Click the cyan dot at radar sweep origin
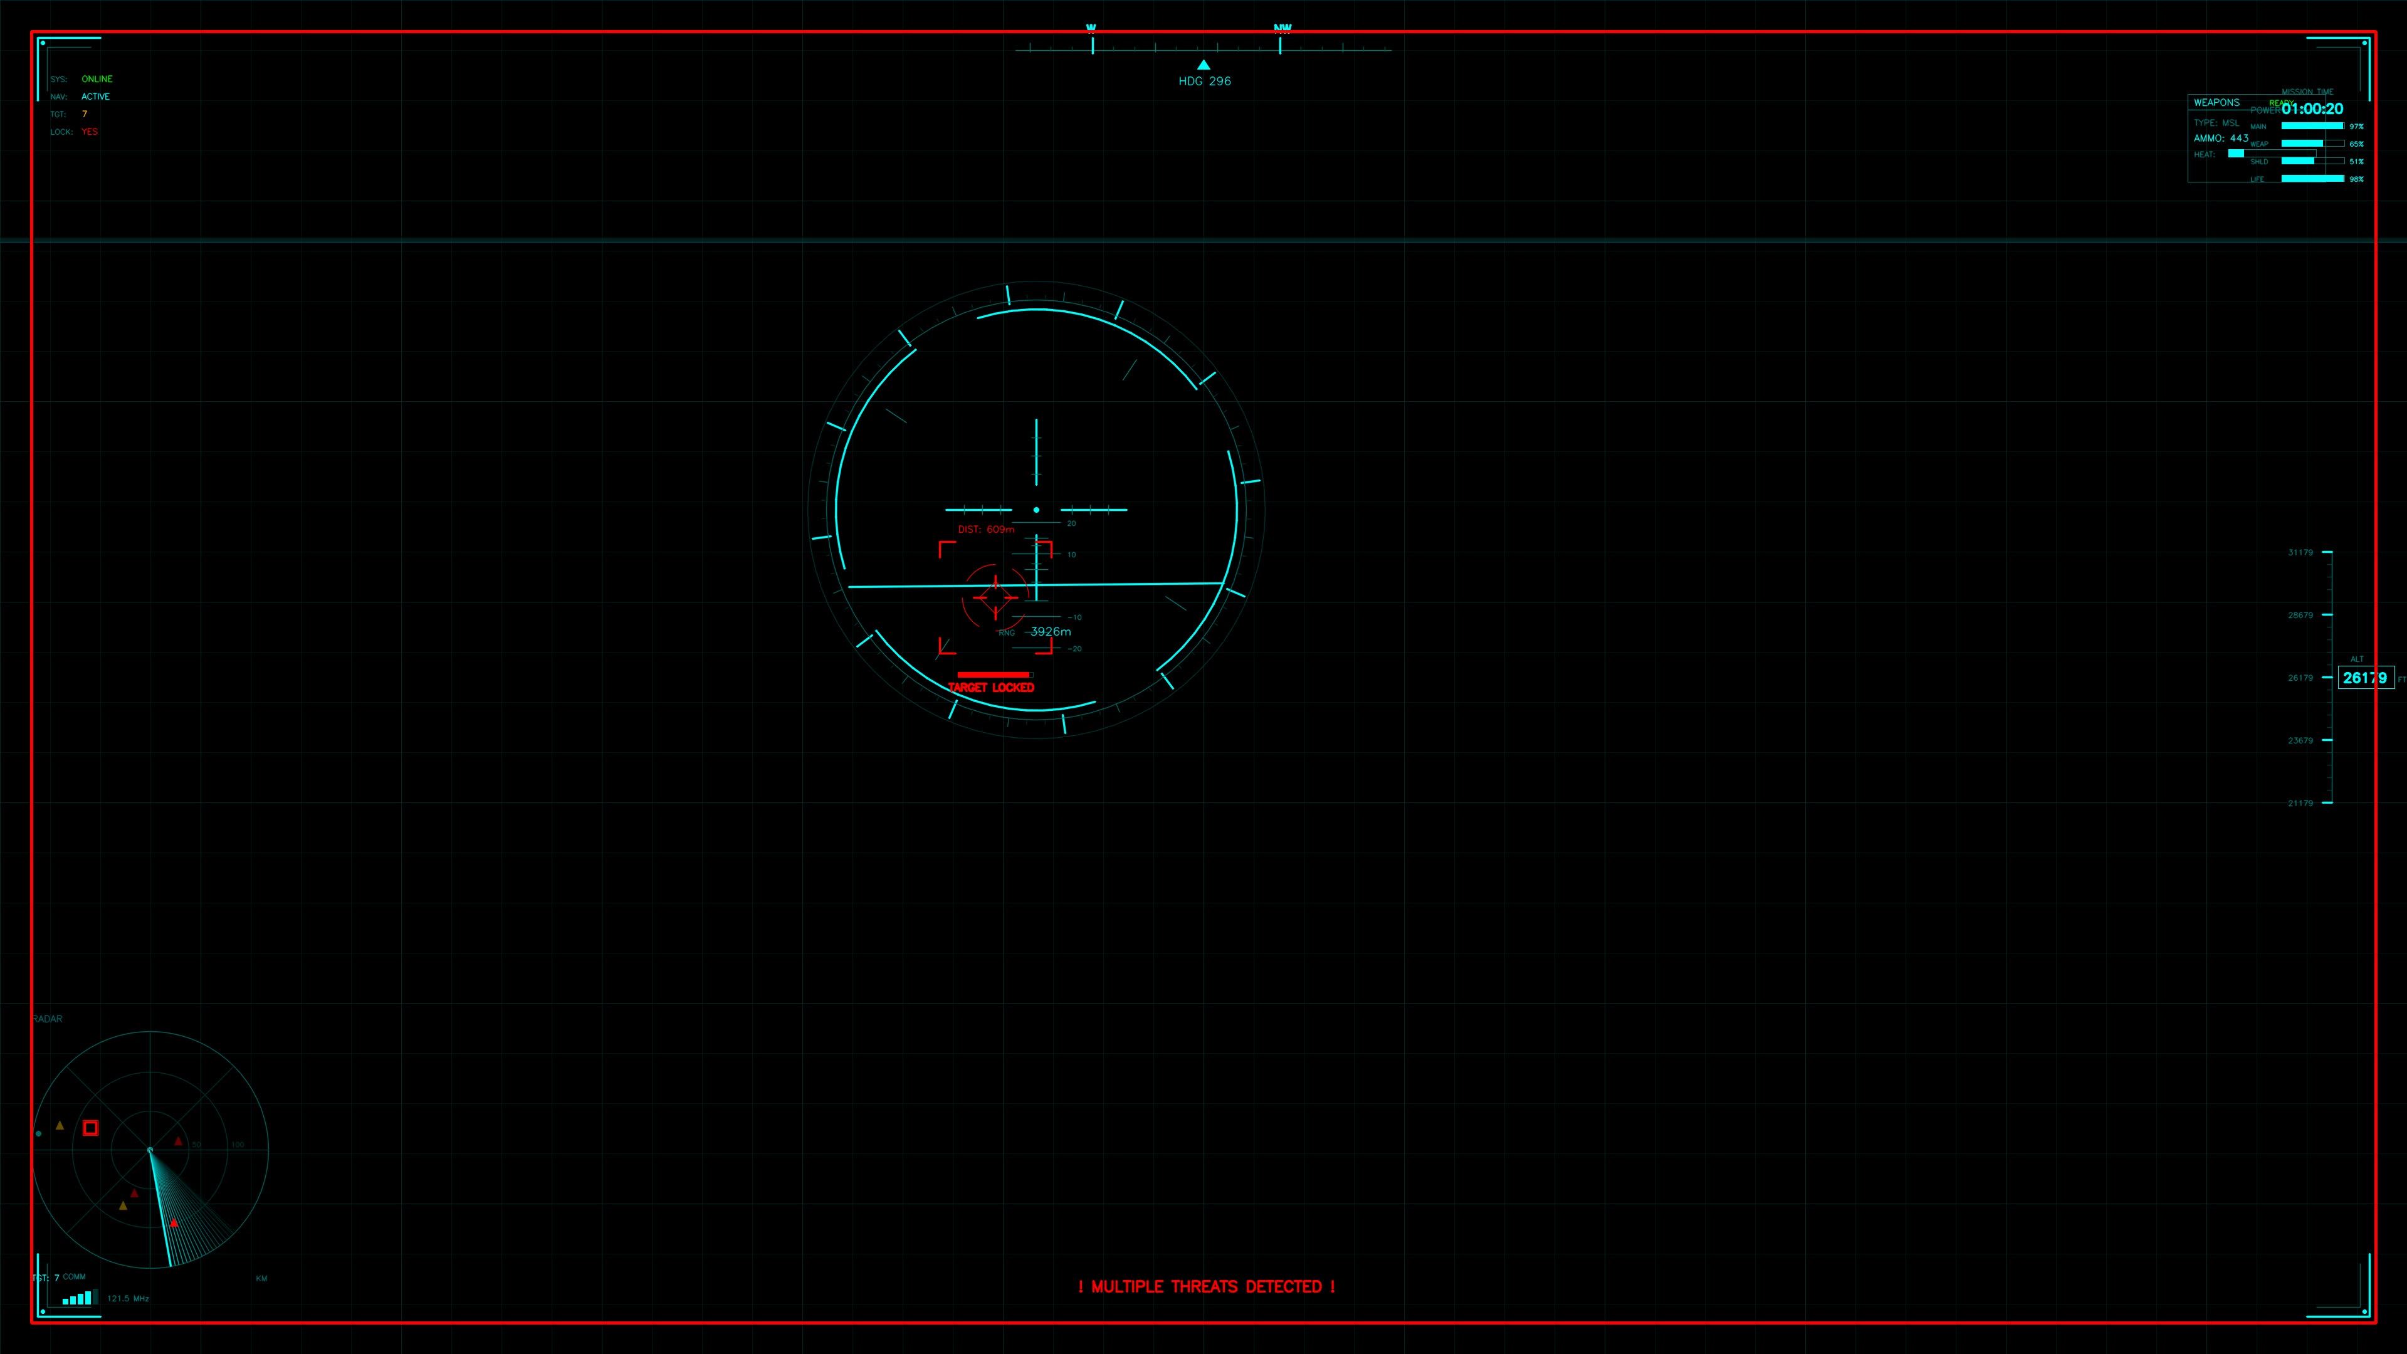The image size is (2407, 1354). [x=150, y=1150]
